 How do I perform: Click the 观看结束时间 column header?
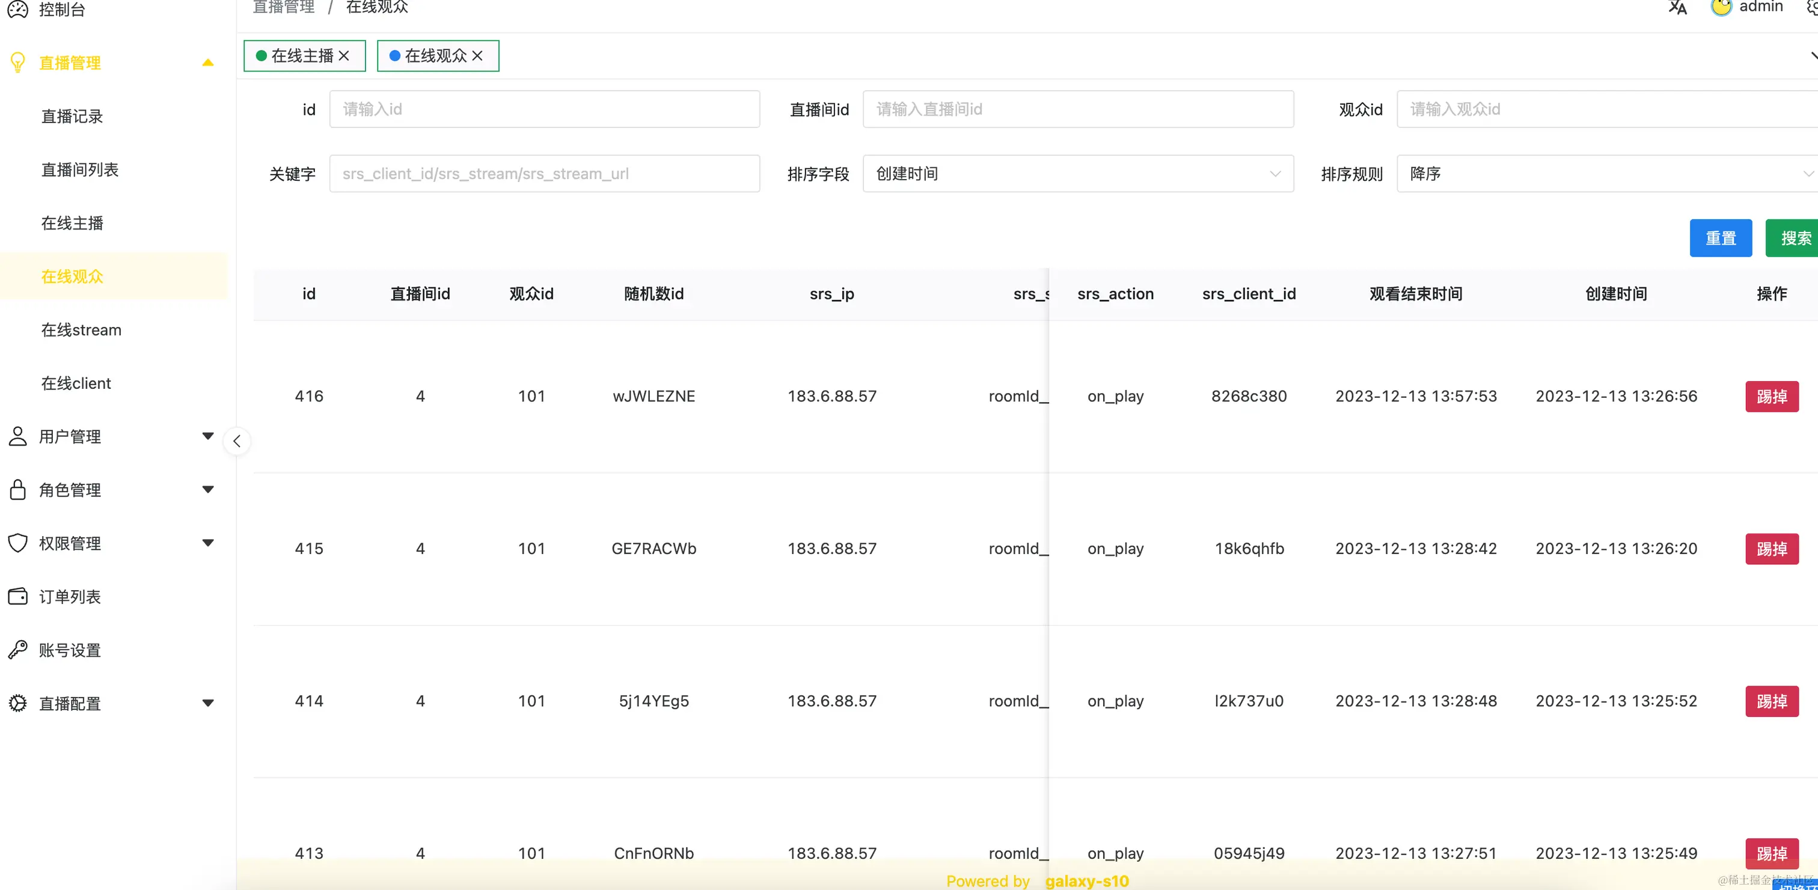pos(1416,294)
